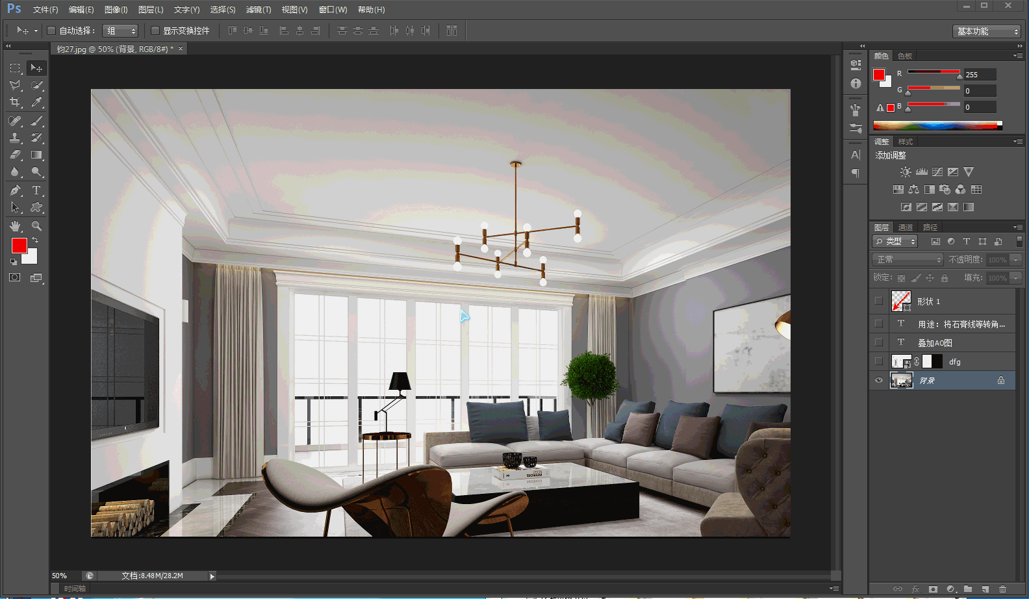The height and width of the screenshot is (599, 1029).
Task: Add a Vibrance adjustment
Action: click(969, 172)
